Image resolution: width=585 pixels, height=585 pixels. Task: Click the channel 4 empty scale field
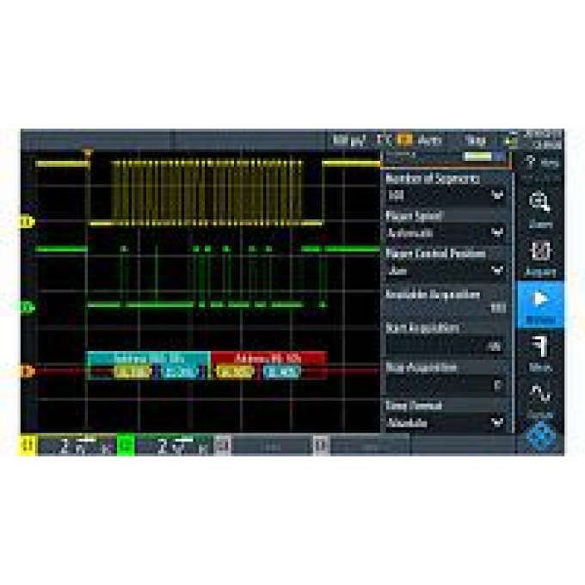[x=370, y=446]
